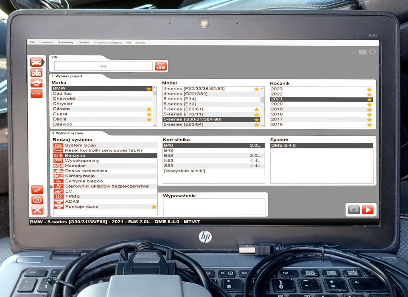Click the VIN input field
This screenshot has height=297, width=408.
(103, 66)
